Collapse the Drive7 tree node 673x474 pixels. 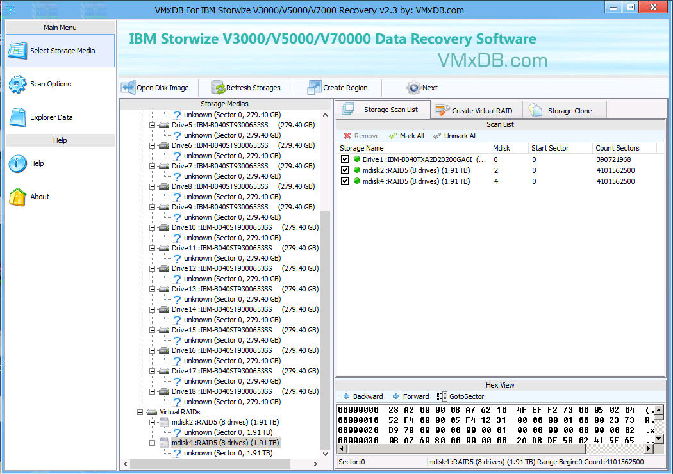click(x=152, y=166)
